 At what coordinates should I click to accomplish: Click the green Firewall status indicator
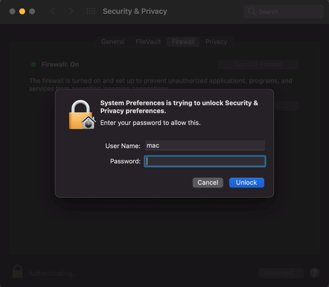click(33, 64)
